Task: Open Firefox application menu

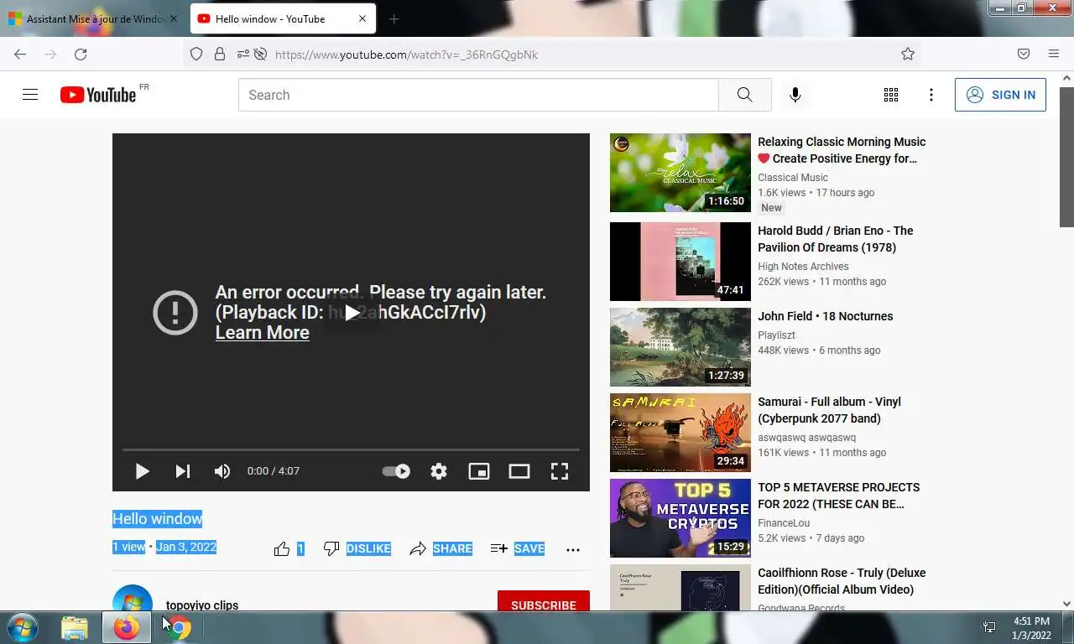Action: [1054, 55]
